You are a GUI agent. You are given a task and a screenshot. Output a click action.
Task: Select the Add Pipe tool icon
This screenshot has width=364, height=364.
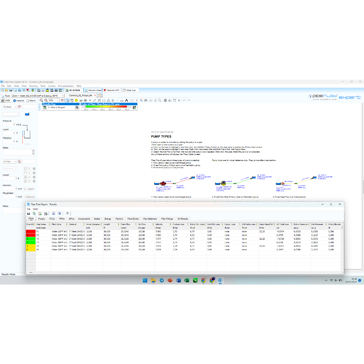[x=95, y=100]
